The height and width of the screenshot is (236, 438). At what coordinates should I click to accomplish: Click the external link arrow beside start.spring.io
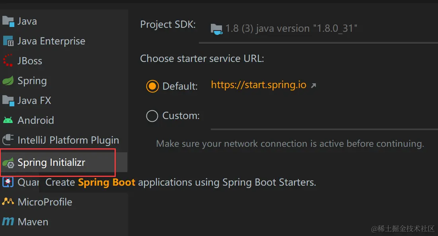pos(313,85)
